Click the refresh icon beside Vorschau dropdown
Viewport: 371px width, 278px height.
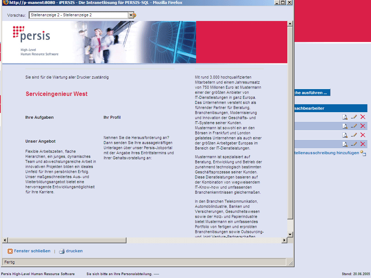click(135, 15)
